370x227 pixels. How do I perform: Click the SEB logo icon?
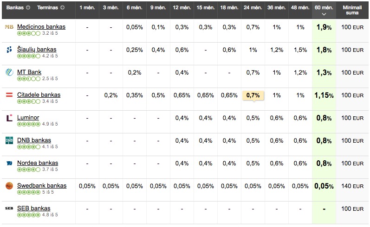[x=9, y=208]
